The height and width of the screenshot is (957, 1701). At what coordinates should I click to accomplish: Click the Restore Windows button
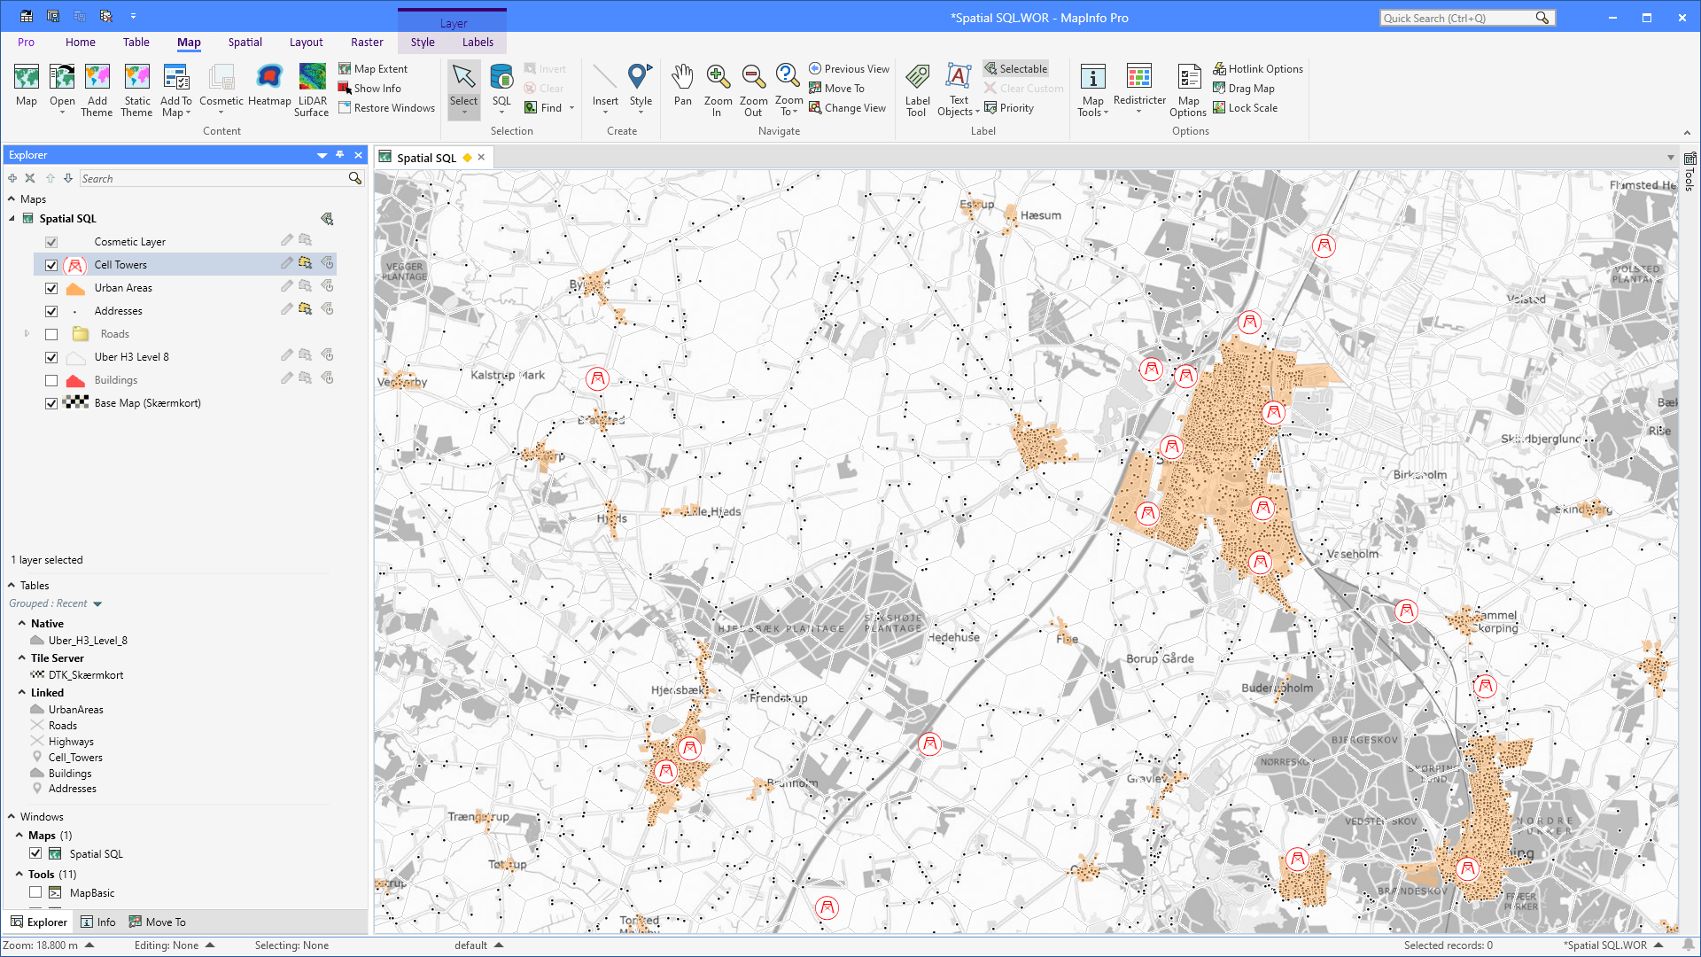tap(386, 108)
